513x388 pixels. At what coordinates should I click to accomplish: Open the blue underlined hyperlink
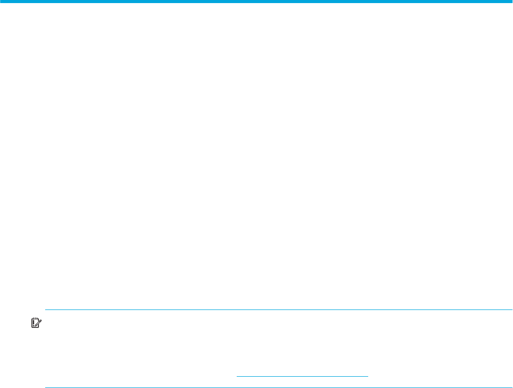tap(302, 376)
